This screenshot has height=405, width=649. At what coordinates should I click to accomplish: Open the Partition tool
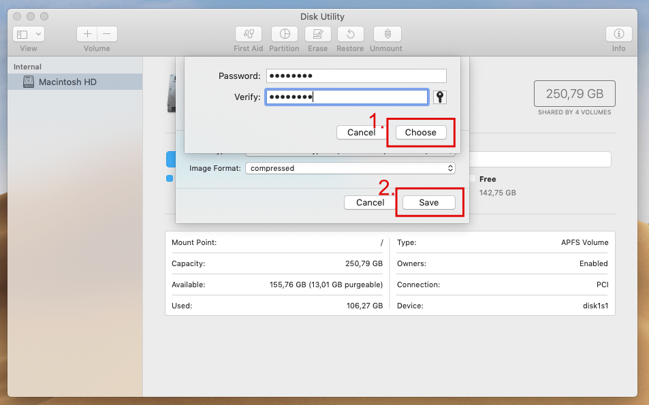pos(284,34)
